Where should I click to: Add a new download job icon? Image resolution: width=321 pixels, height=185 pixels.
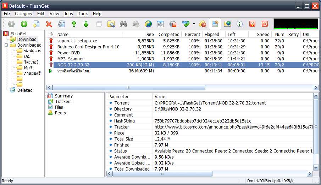coord(36,24)
